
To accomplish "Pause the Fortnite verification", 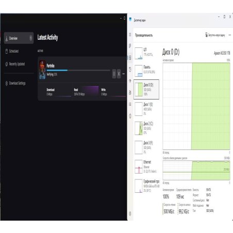I will click(x=114, y=74).
